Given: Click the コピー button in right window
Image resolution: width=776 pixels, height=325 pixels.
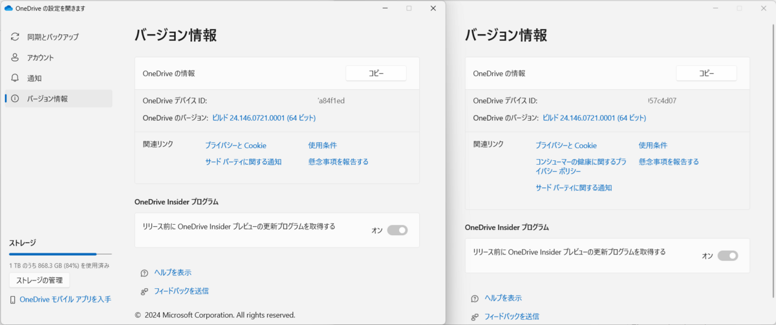Looking at the screenshot, I should [x=706, y=74].
